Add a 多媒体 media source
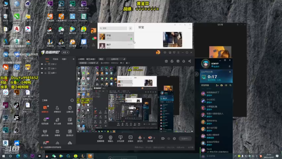Screen dimensions: 282x159 (130, 139)
